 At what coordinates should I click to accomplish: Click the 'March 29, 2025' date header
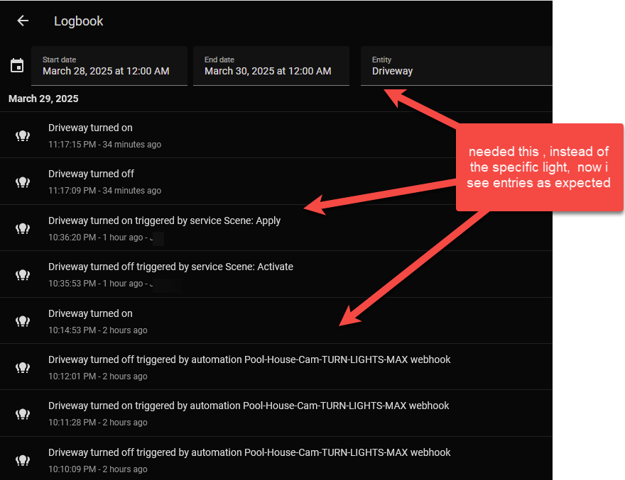[x=43, y=99]
